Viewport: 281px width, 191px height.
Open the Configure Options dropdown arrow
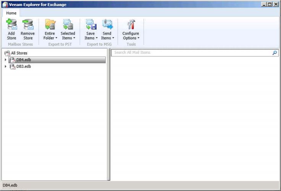click(138, 38)
